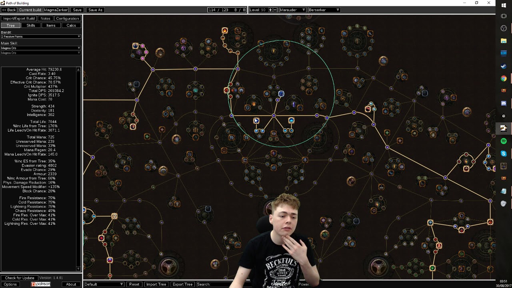Click allocated notable beside three pink nodes
The width and height of the screenshot is (512, 288).
coord(135,46)
